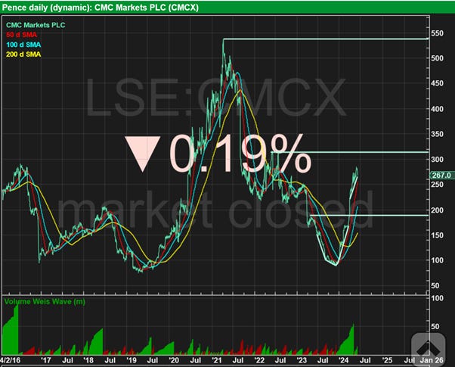Click the 200 price axis label
The height and width of the screenshot is (367, 455).
[437, 210]
